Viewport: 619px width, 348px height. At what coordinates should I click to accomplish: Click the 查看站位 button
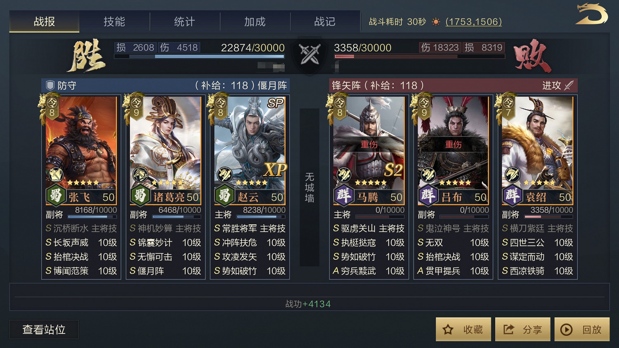[x=44, y=330]
